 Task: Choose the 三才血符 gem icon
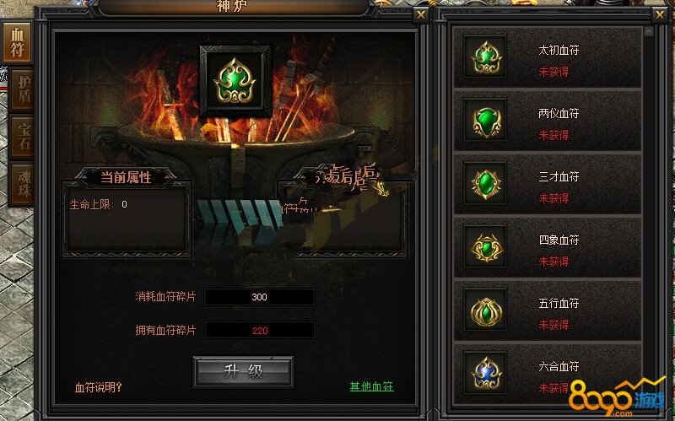click(x=485, y=184)
